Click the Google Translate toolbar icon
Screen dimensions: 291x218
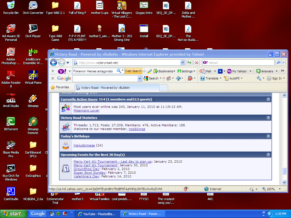point(209,78)
